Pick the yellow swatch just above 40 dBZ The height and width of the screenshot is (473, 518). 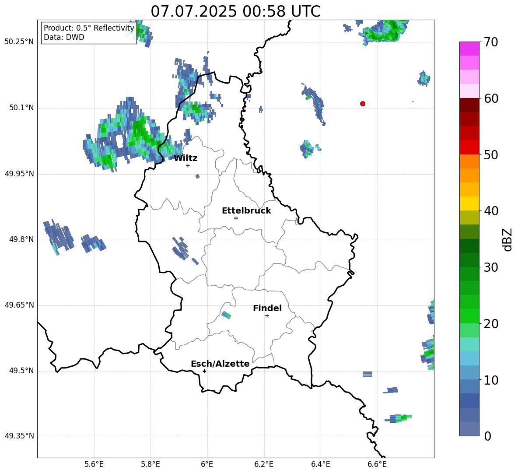click(x=469, y=203)
